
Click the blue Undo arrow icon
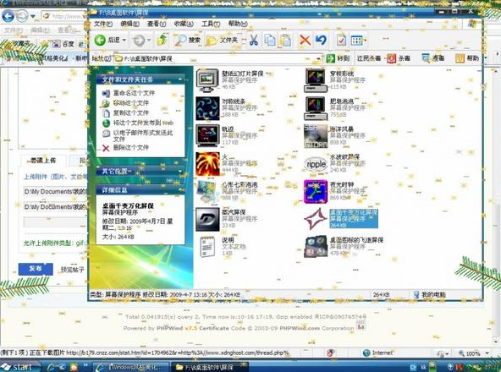click(321, 40)
